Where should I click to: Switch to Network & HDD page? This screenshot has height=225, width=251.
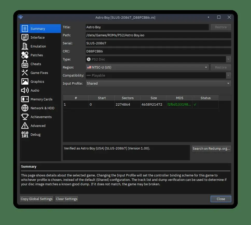coord(42,108)
